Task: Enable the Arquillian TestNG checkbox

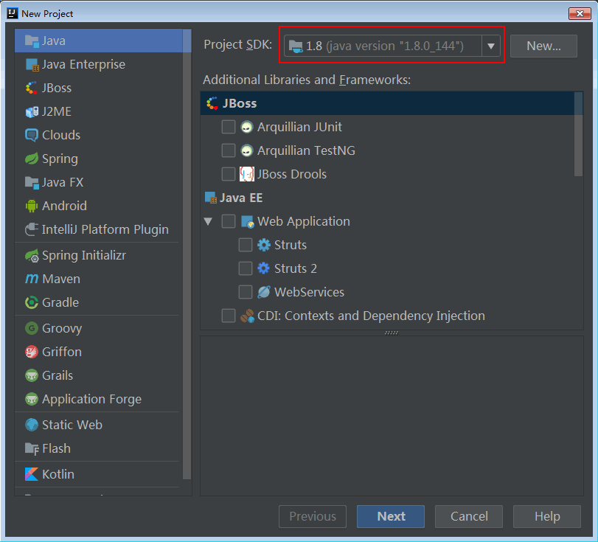Action: 229,150
